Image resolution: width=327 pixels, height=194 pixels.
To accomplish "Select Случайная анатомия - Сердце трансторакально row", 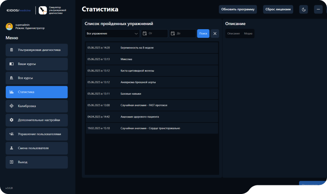I will pos(152,128).
